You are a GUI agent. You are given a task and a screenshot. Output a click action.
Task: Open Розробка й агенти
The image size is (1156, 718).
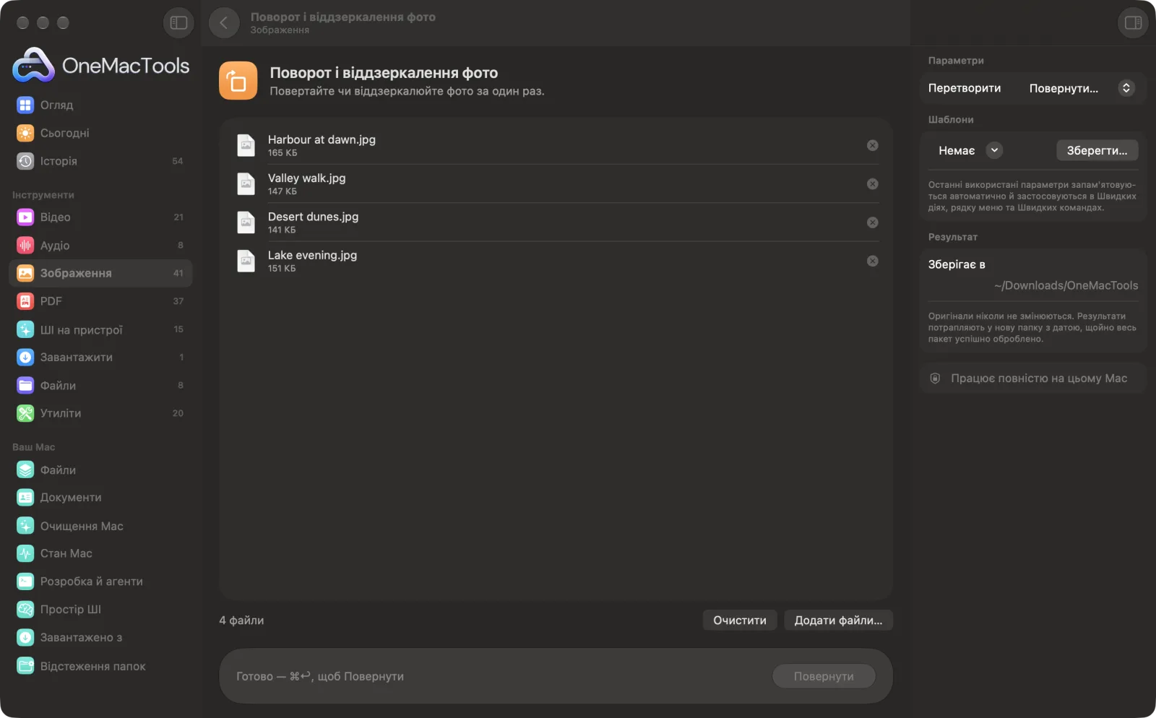[x=100, y=581]
